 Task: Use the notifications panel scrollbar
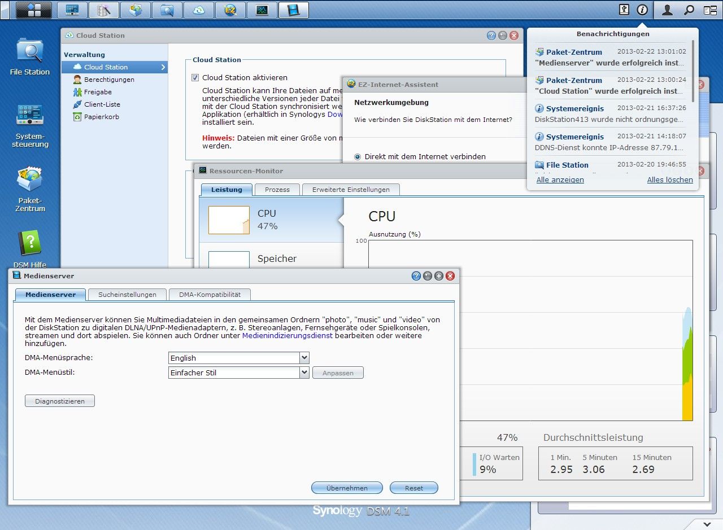[x=694, y=71]
